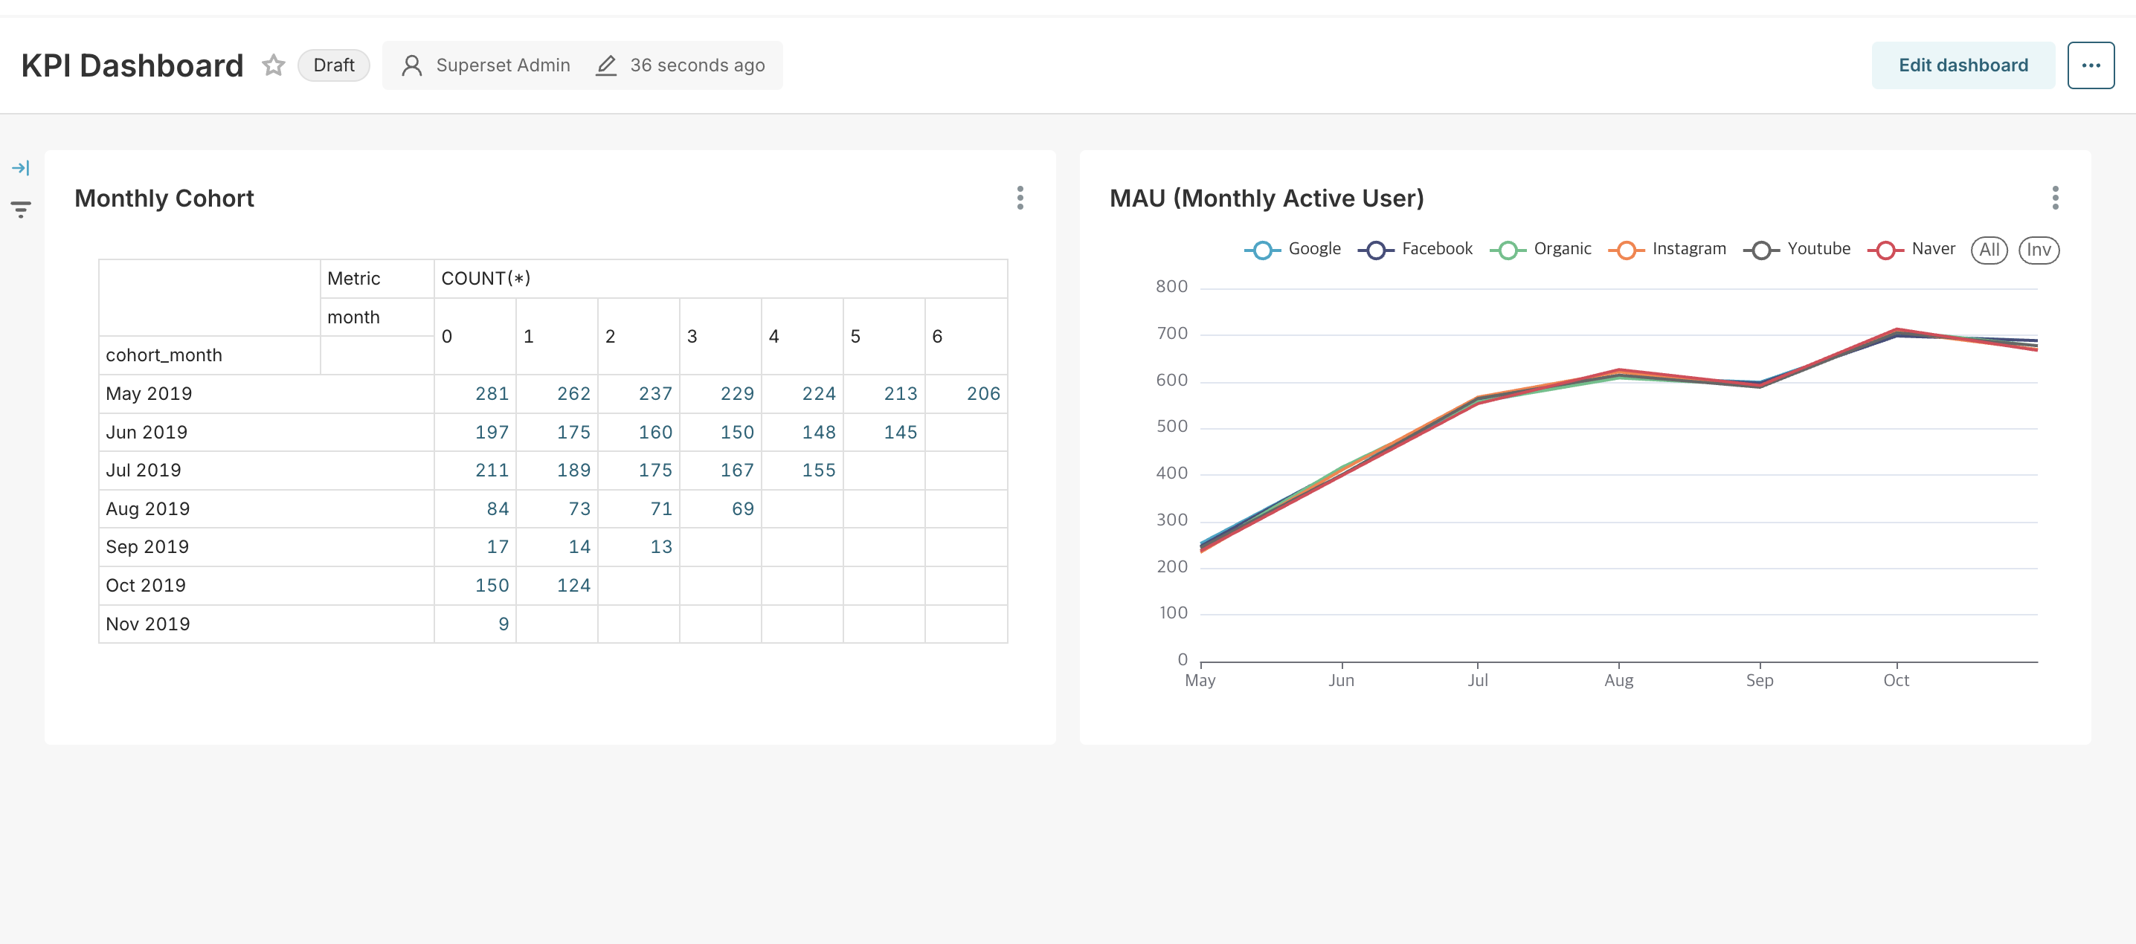Invert legend selection with Inv button
This screenshot has width=2136, height=944.
(x=2038, y=250)
